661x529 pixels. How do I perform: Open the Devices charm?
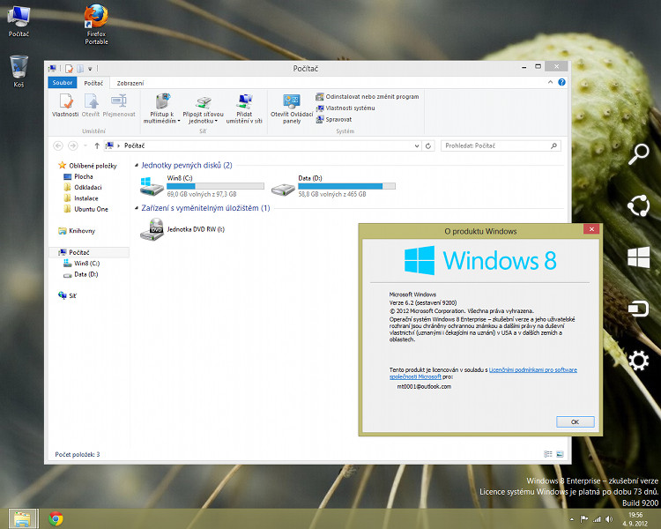click(639, 309)
